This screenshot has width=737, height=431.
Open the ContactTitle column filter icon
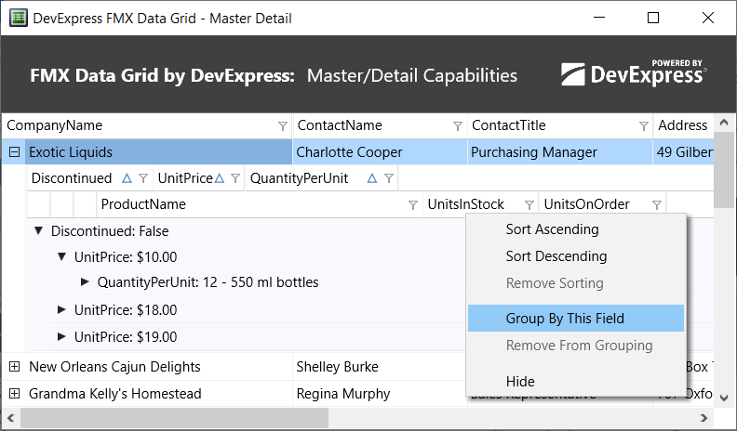click(643, 126)
